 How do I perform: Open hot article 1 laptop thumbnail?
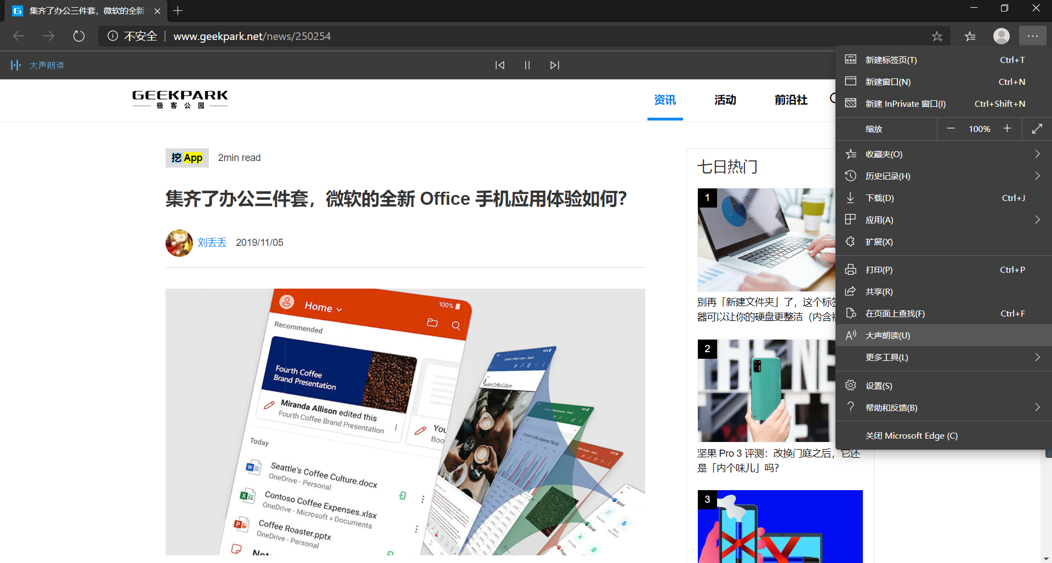point(766,240)
